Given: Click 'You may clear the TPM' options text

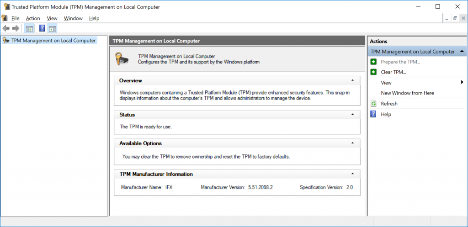Looking at the screenshot, I should pyautogui.click(x=206, y=156).
